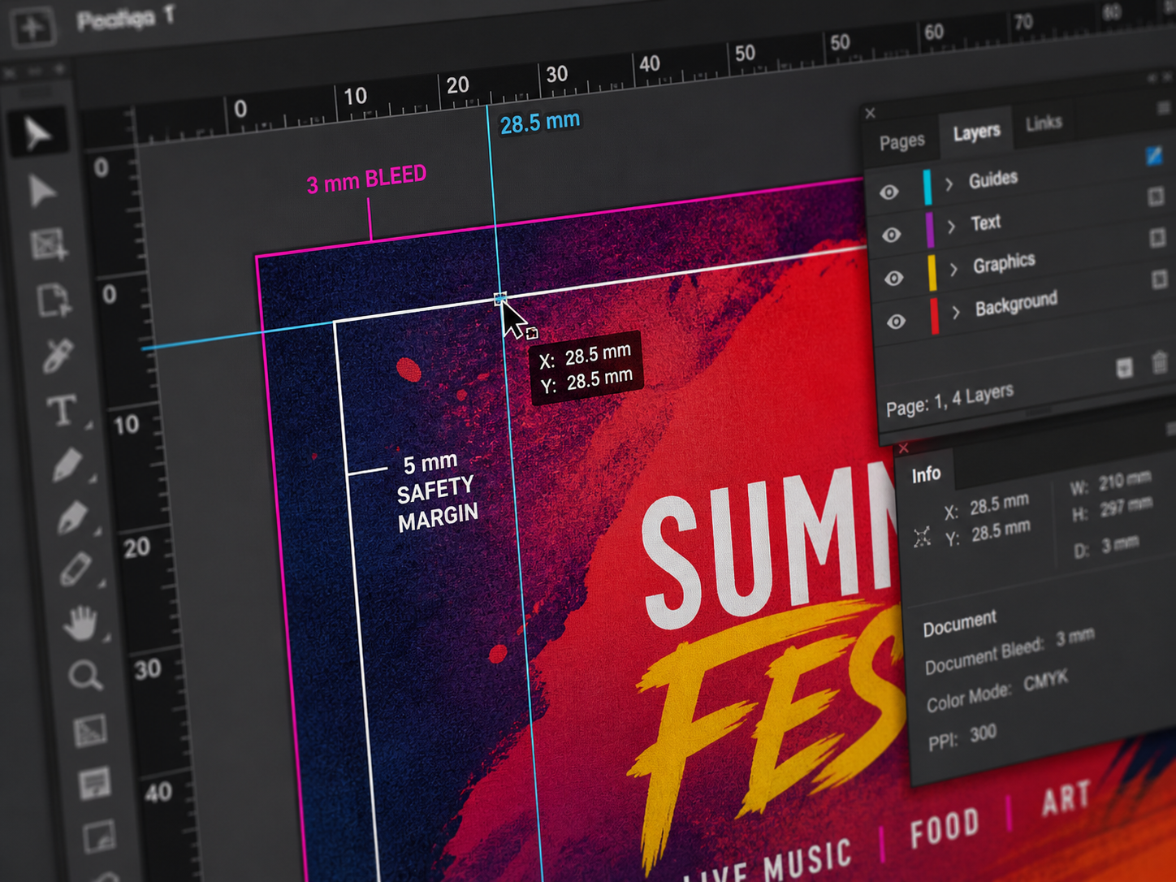Click the 'PPI: 300' entry
This screenshot has height=882, width=1176.
(x=962, y=737)
